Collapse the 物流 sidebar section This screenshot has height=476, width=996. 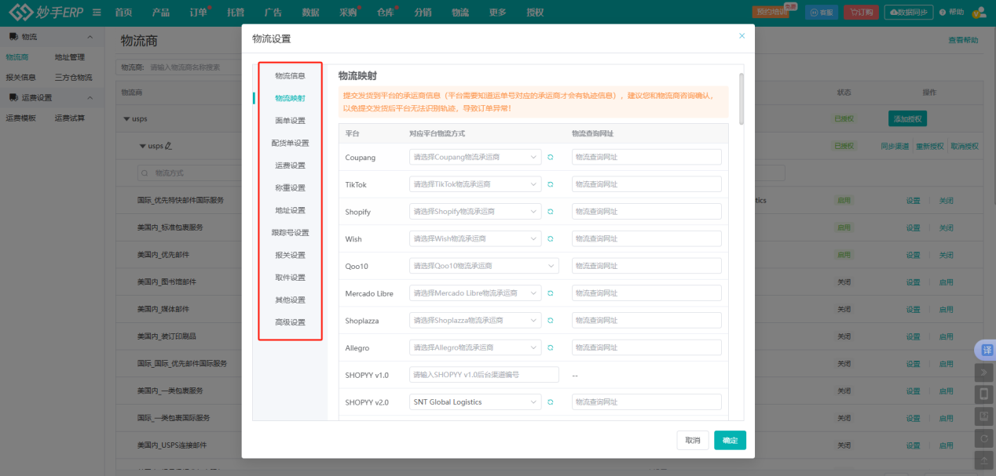click(90, 37)
